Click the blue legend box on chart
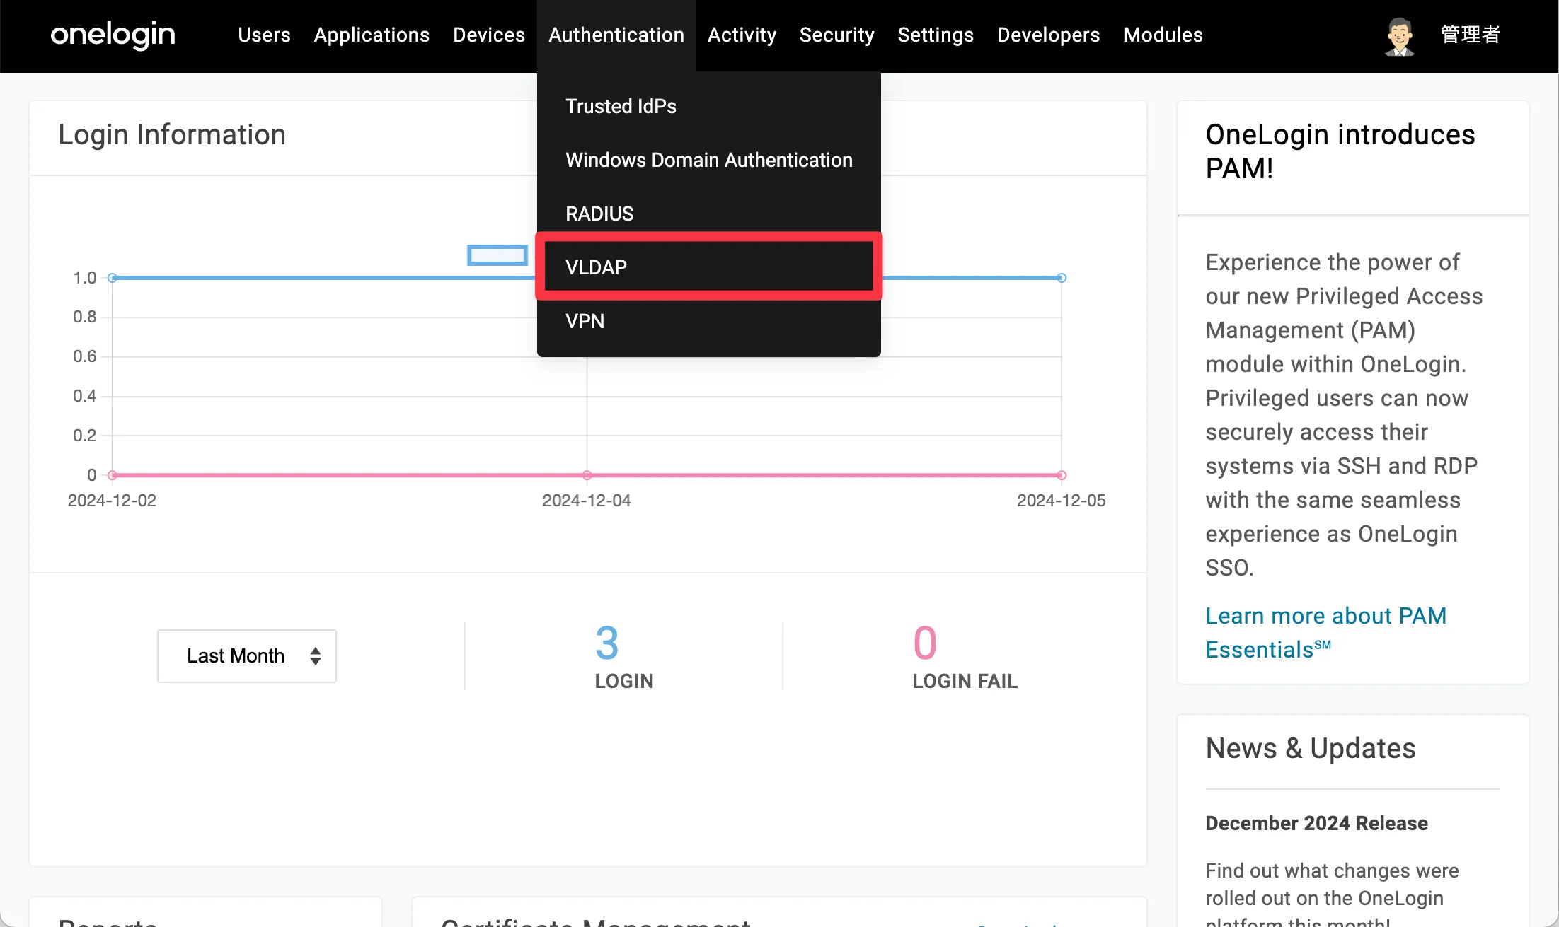The image size is (1559, 927). pyautogui.click(x=497, y=255)
